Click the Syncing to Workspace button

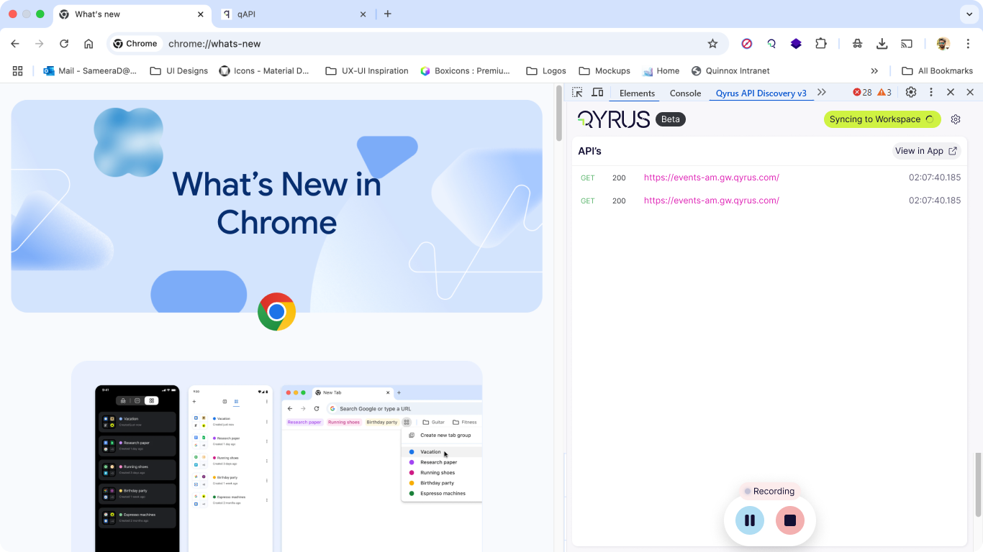[882, 119]
